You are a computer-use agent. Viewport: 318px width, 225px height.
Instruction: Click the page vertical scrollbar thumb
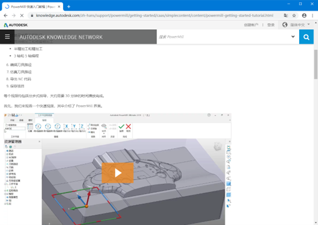pyautogui.click(x=316, y=64)
